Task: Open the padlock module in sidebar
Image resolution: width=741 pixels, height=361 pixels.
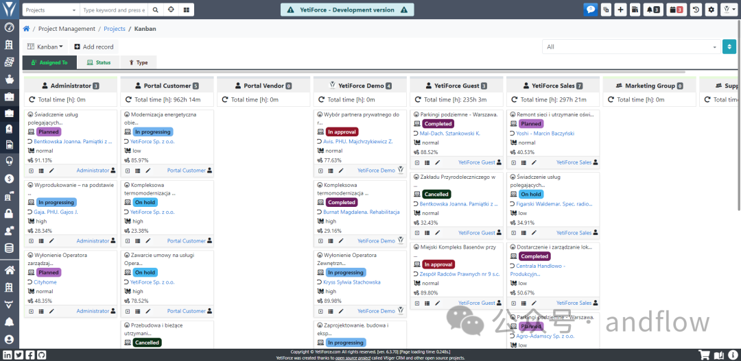Action: 9,213
